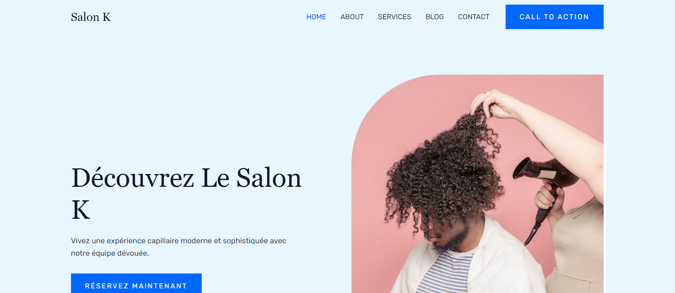Screen dimensions: 675x293
Task: Visit the BLOG page
Action: point(435,17)
